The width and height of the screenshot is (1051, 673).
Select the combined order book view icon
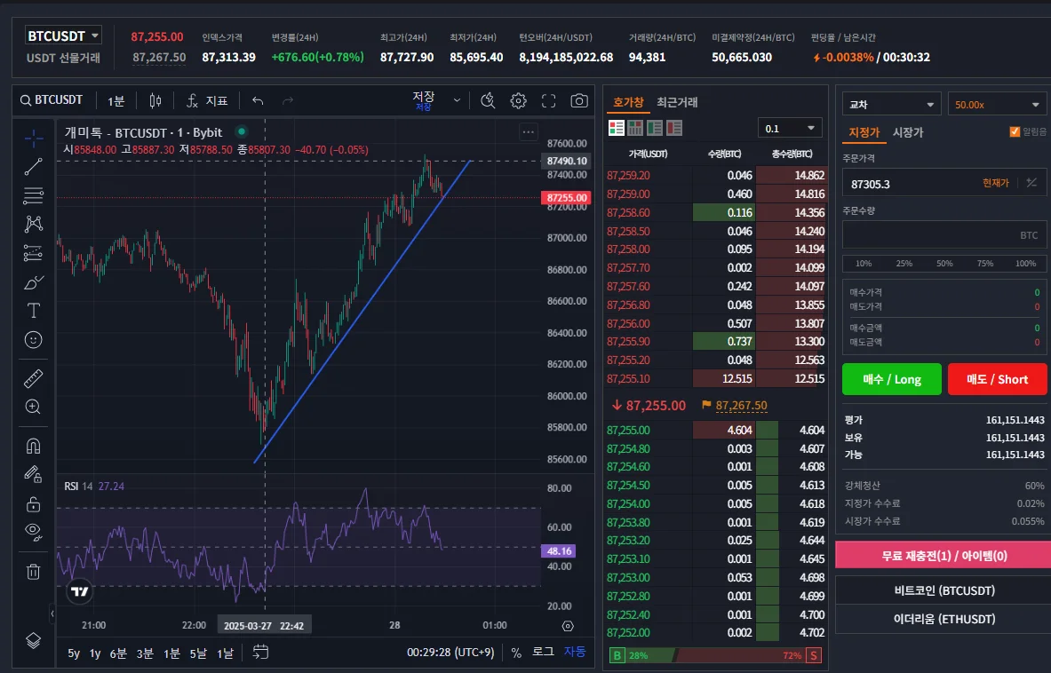pos(616,128)
